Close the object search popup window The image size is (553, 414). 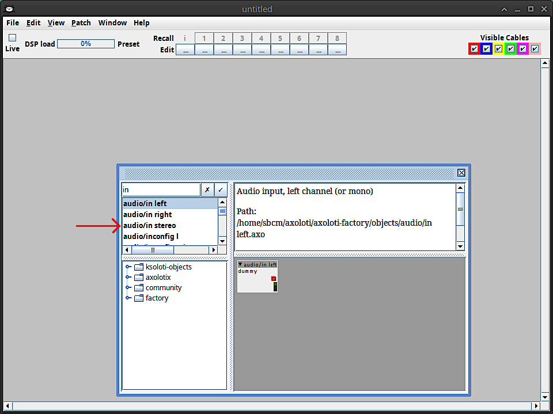[x=461, y=173]
